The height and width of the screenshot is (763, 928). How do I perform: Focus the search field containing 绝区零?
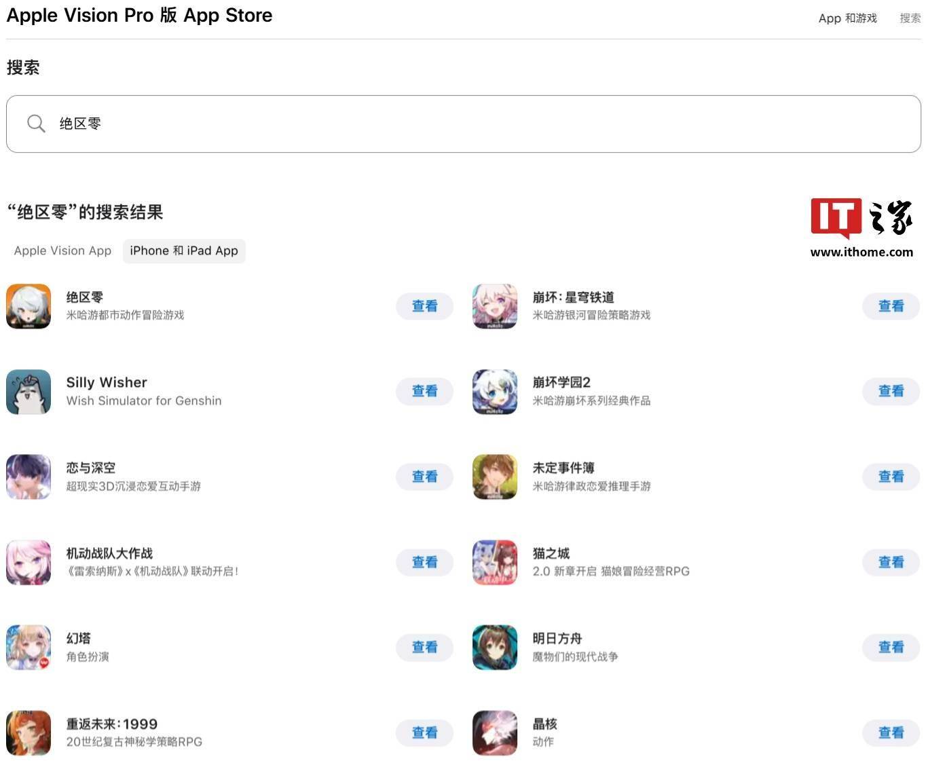464,124
